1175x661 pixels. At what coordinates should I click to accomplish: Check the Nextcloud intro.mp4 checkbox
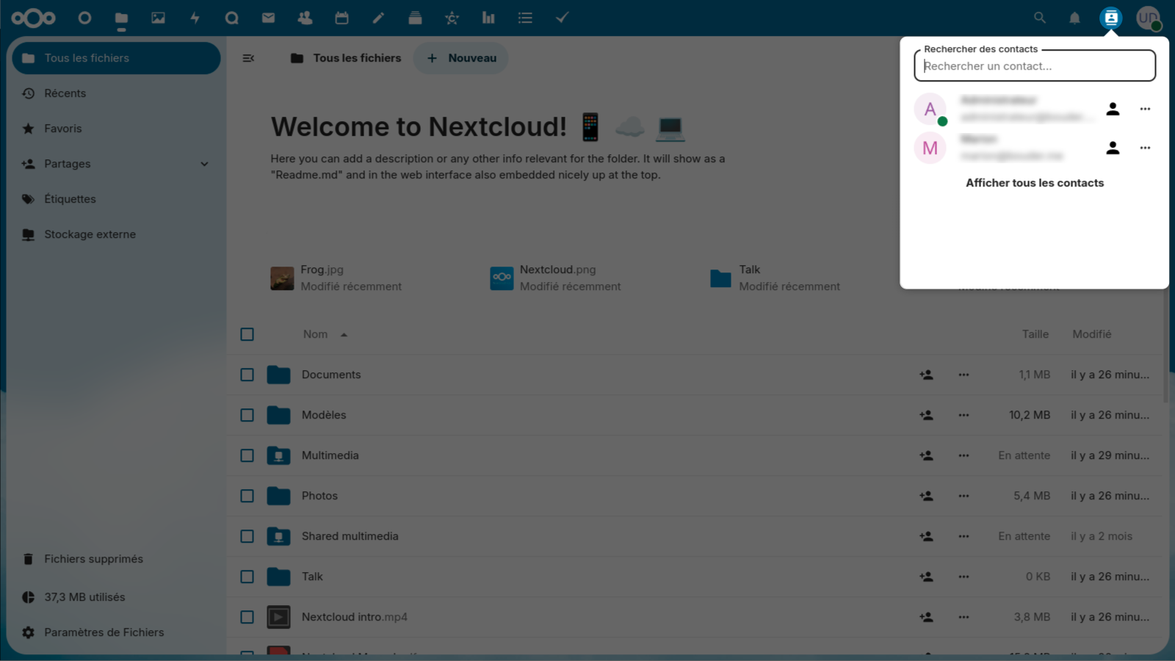coord(247,617)
